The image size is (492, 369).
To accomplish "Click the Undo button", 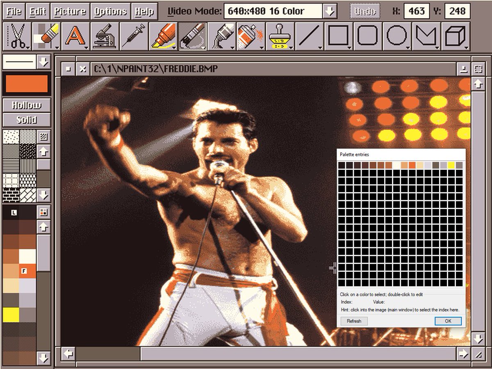I will [365, 11].
